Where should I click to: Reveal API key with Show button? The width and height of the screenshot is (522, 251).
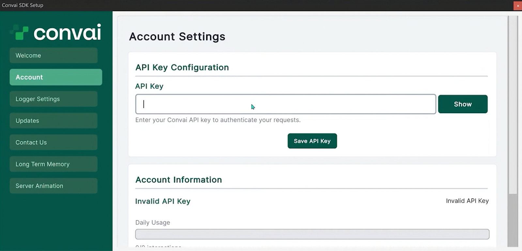point(463,104)
